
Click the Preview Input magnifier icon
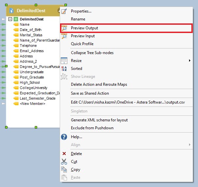64,36
